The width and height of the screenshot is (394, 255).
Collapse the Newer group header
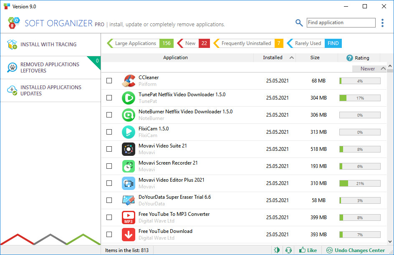(x=369, y=69)
